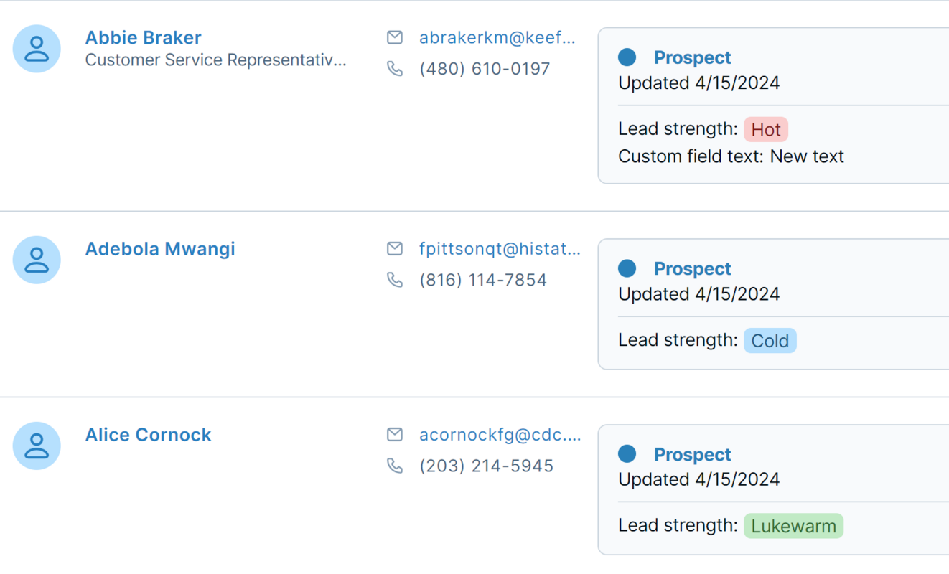949x574 pixels.
Task: Open the email link fpittsonqt@histat...
Action: 500,248
